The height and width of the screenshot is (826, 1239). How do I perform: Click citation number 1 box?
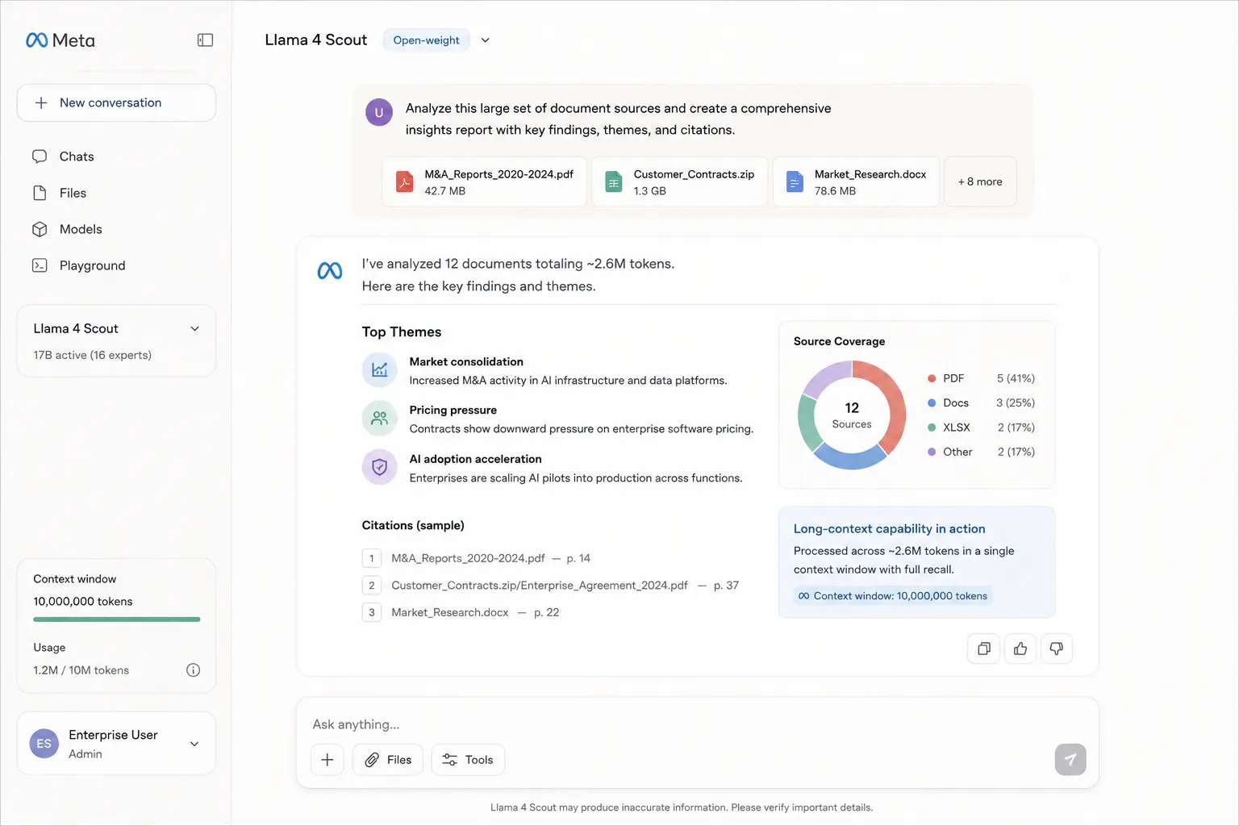(x=372, y=558)
